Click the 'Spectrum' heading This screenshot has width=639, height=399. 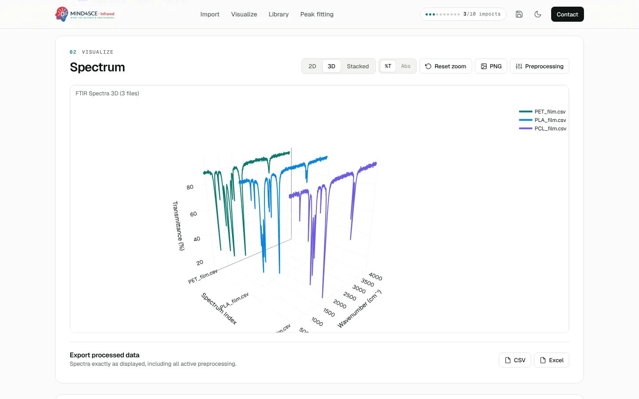coord(97,67)
